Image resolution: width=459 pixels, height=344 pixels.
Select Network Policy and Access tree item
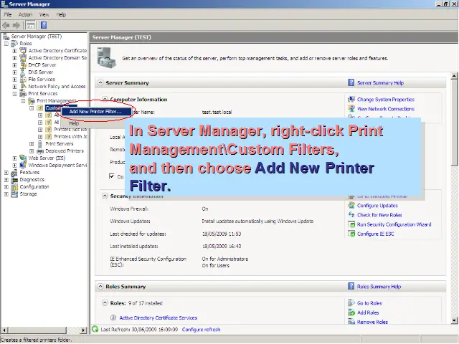pyautogui.click(x=57, y=86)
